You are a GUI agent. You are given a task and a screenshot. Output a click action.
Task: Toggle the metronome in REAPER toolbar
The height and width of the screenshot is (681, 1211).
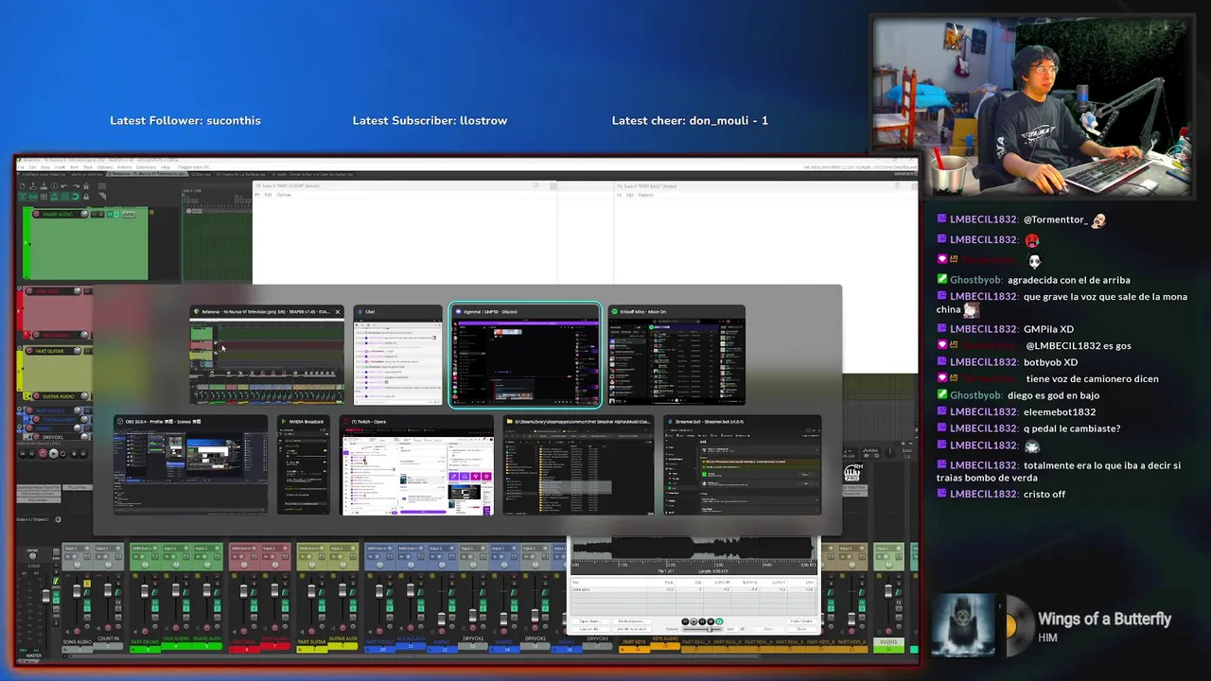click(86, 185)
